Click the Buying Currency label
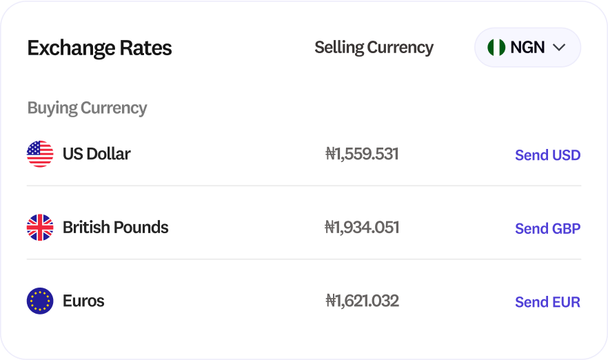This screenshot has width=608, height=360. point(87,108)
